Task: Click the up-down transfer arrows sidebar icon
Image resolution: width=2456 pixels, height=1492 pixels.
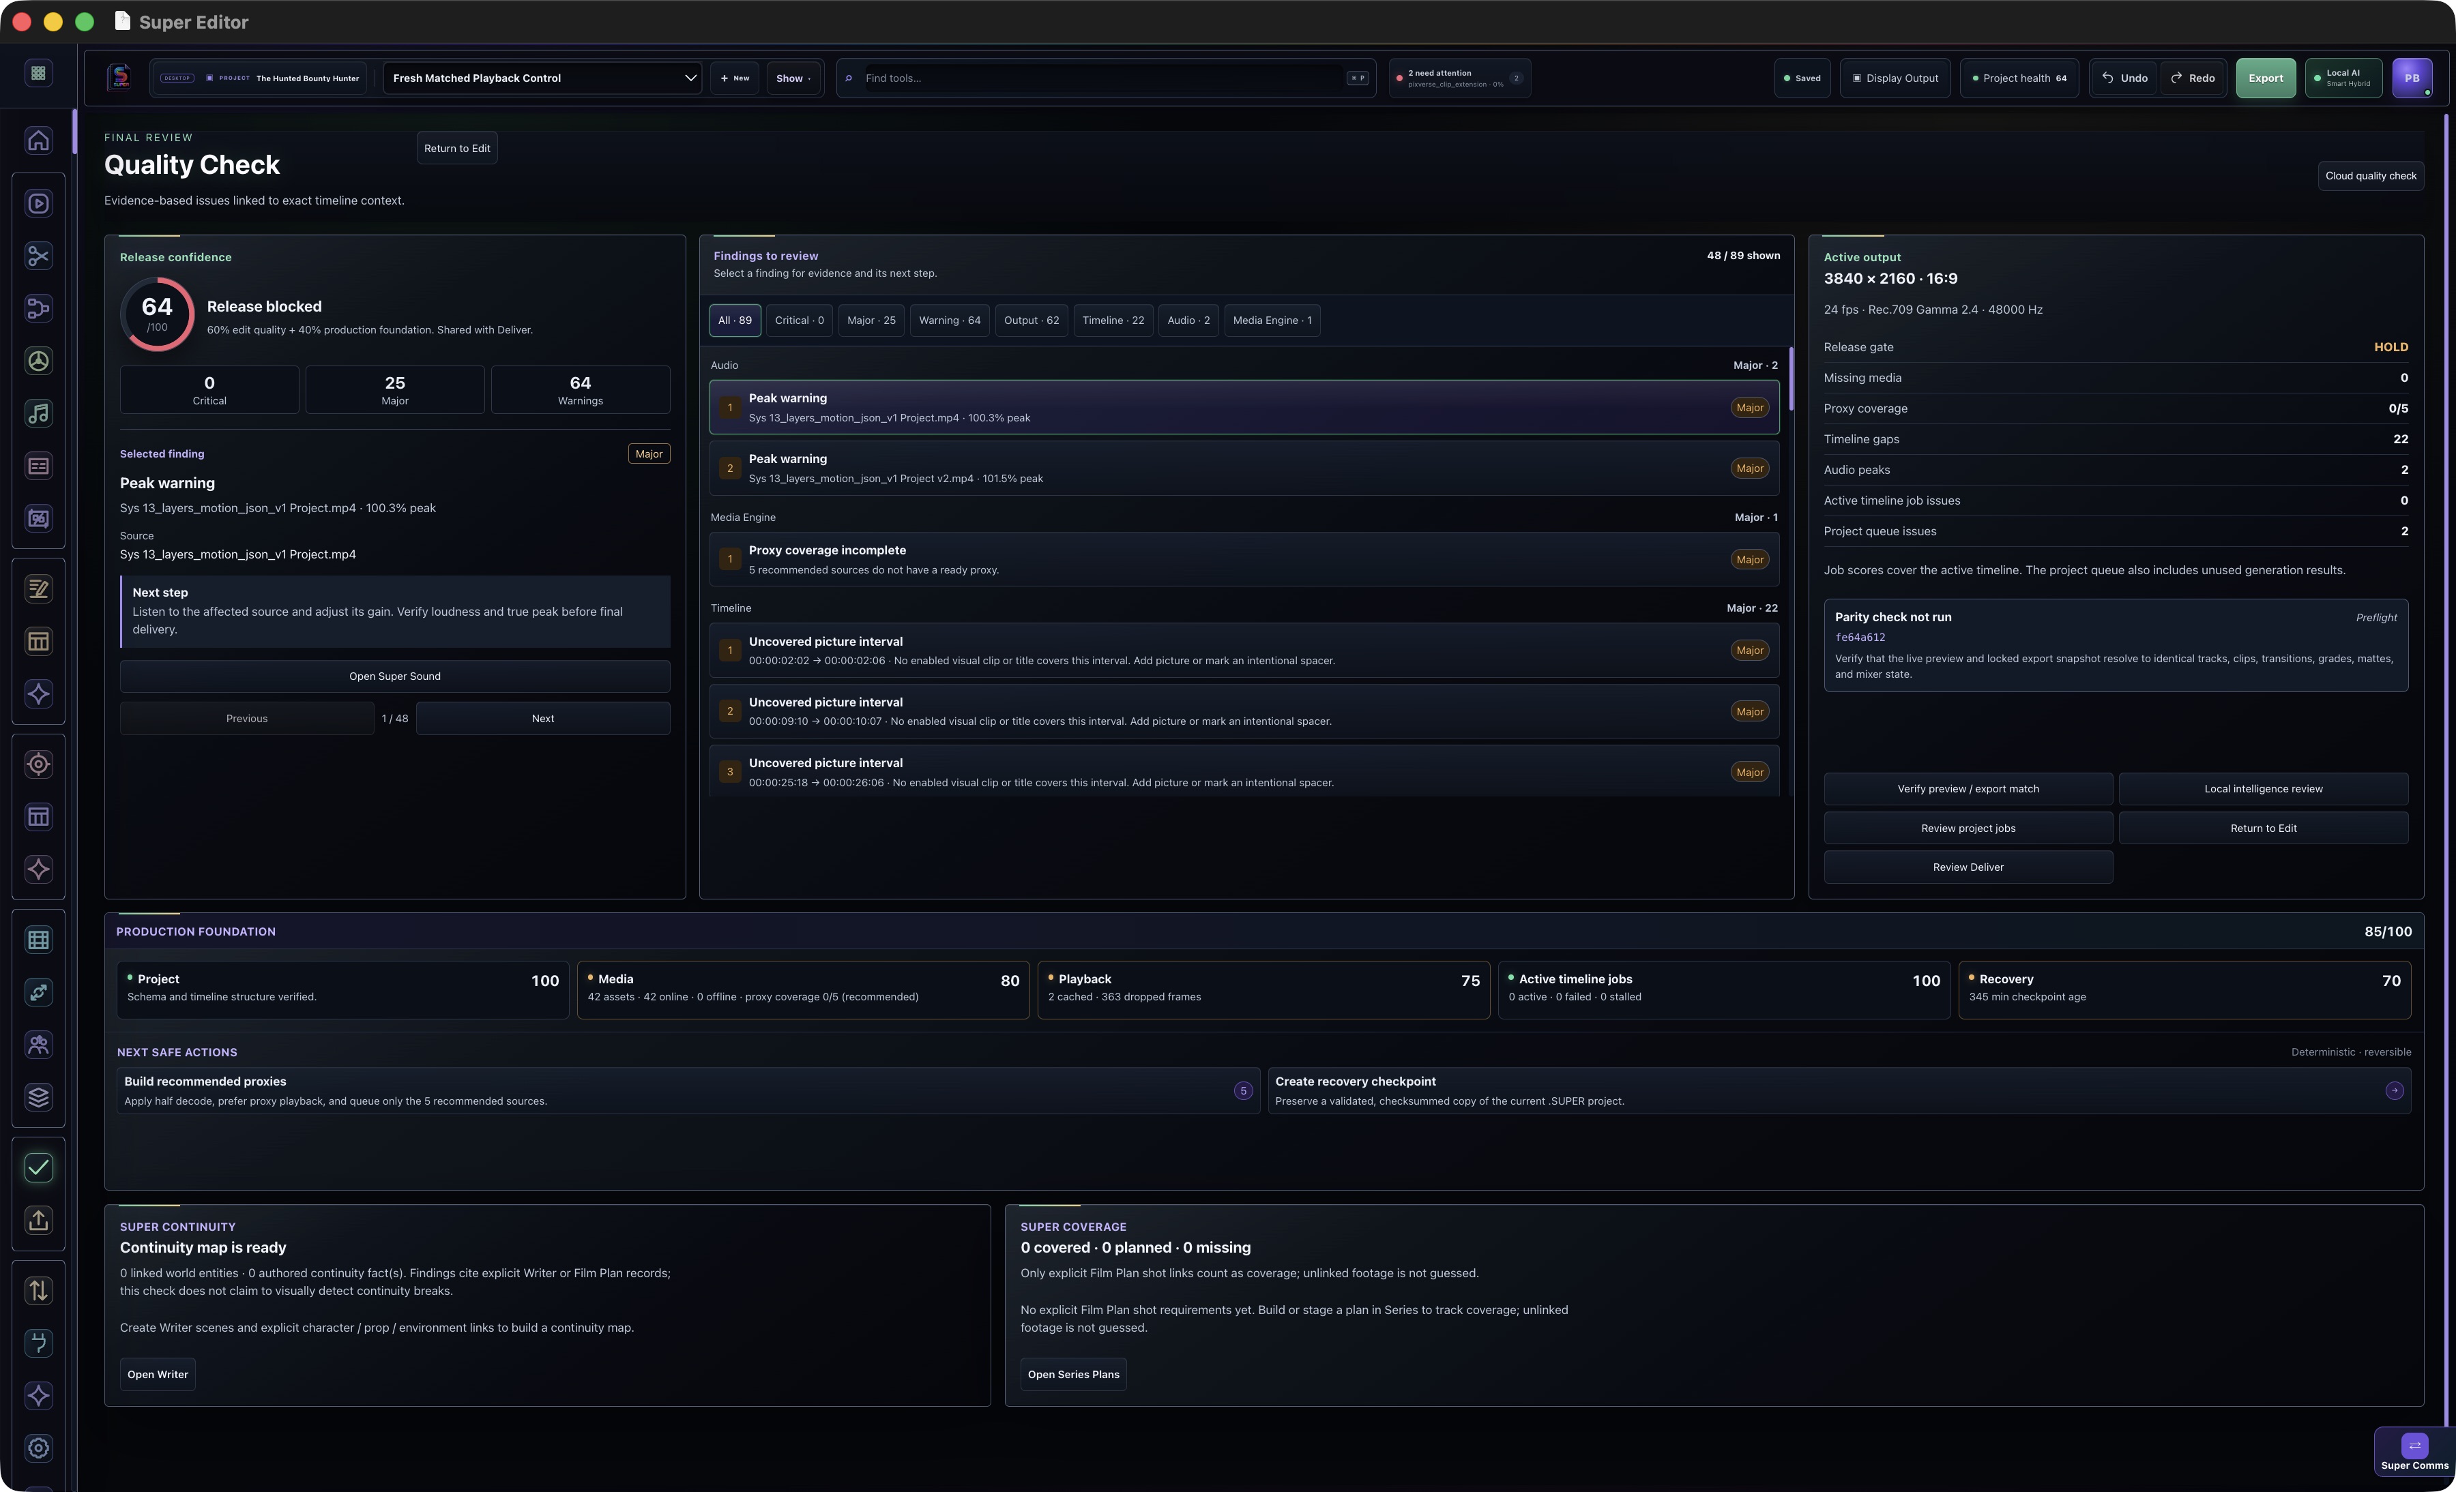Action: (x=38, y=1289)
